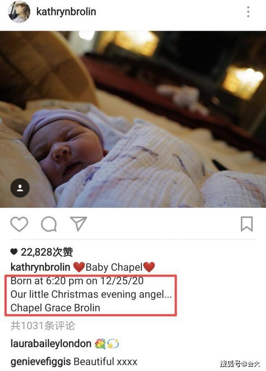Open the kathrynbrolin profile picture

point(19,12)
